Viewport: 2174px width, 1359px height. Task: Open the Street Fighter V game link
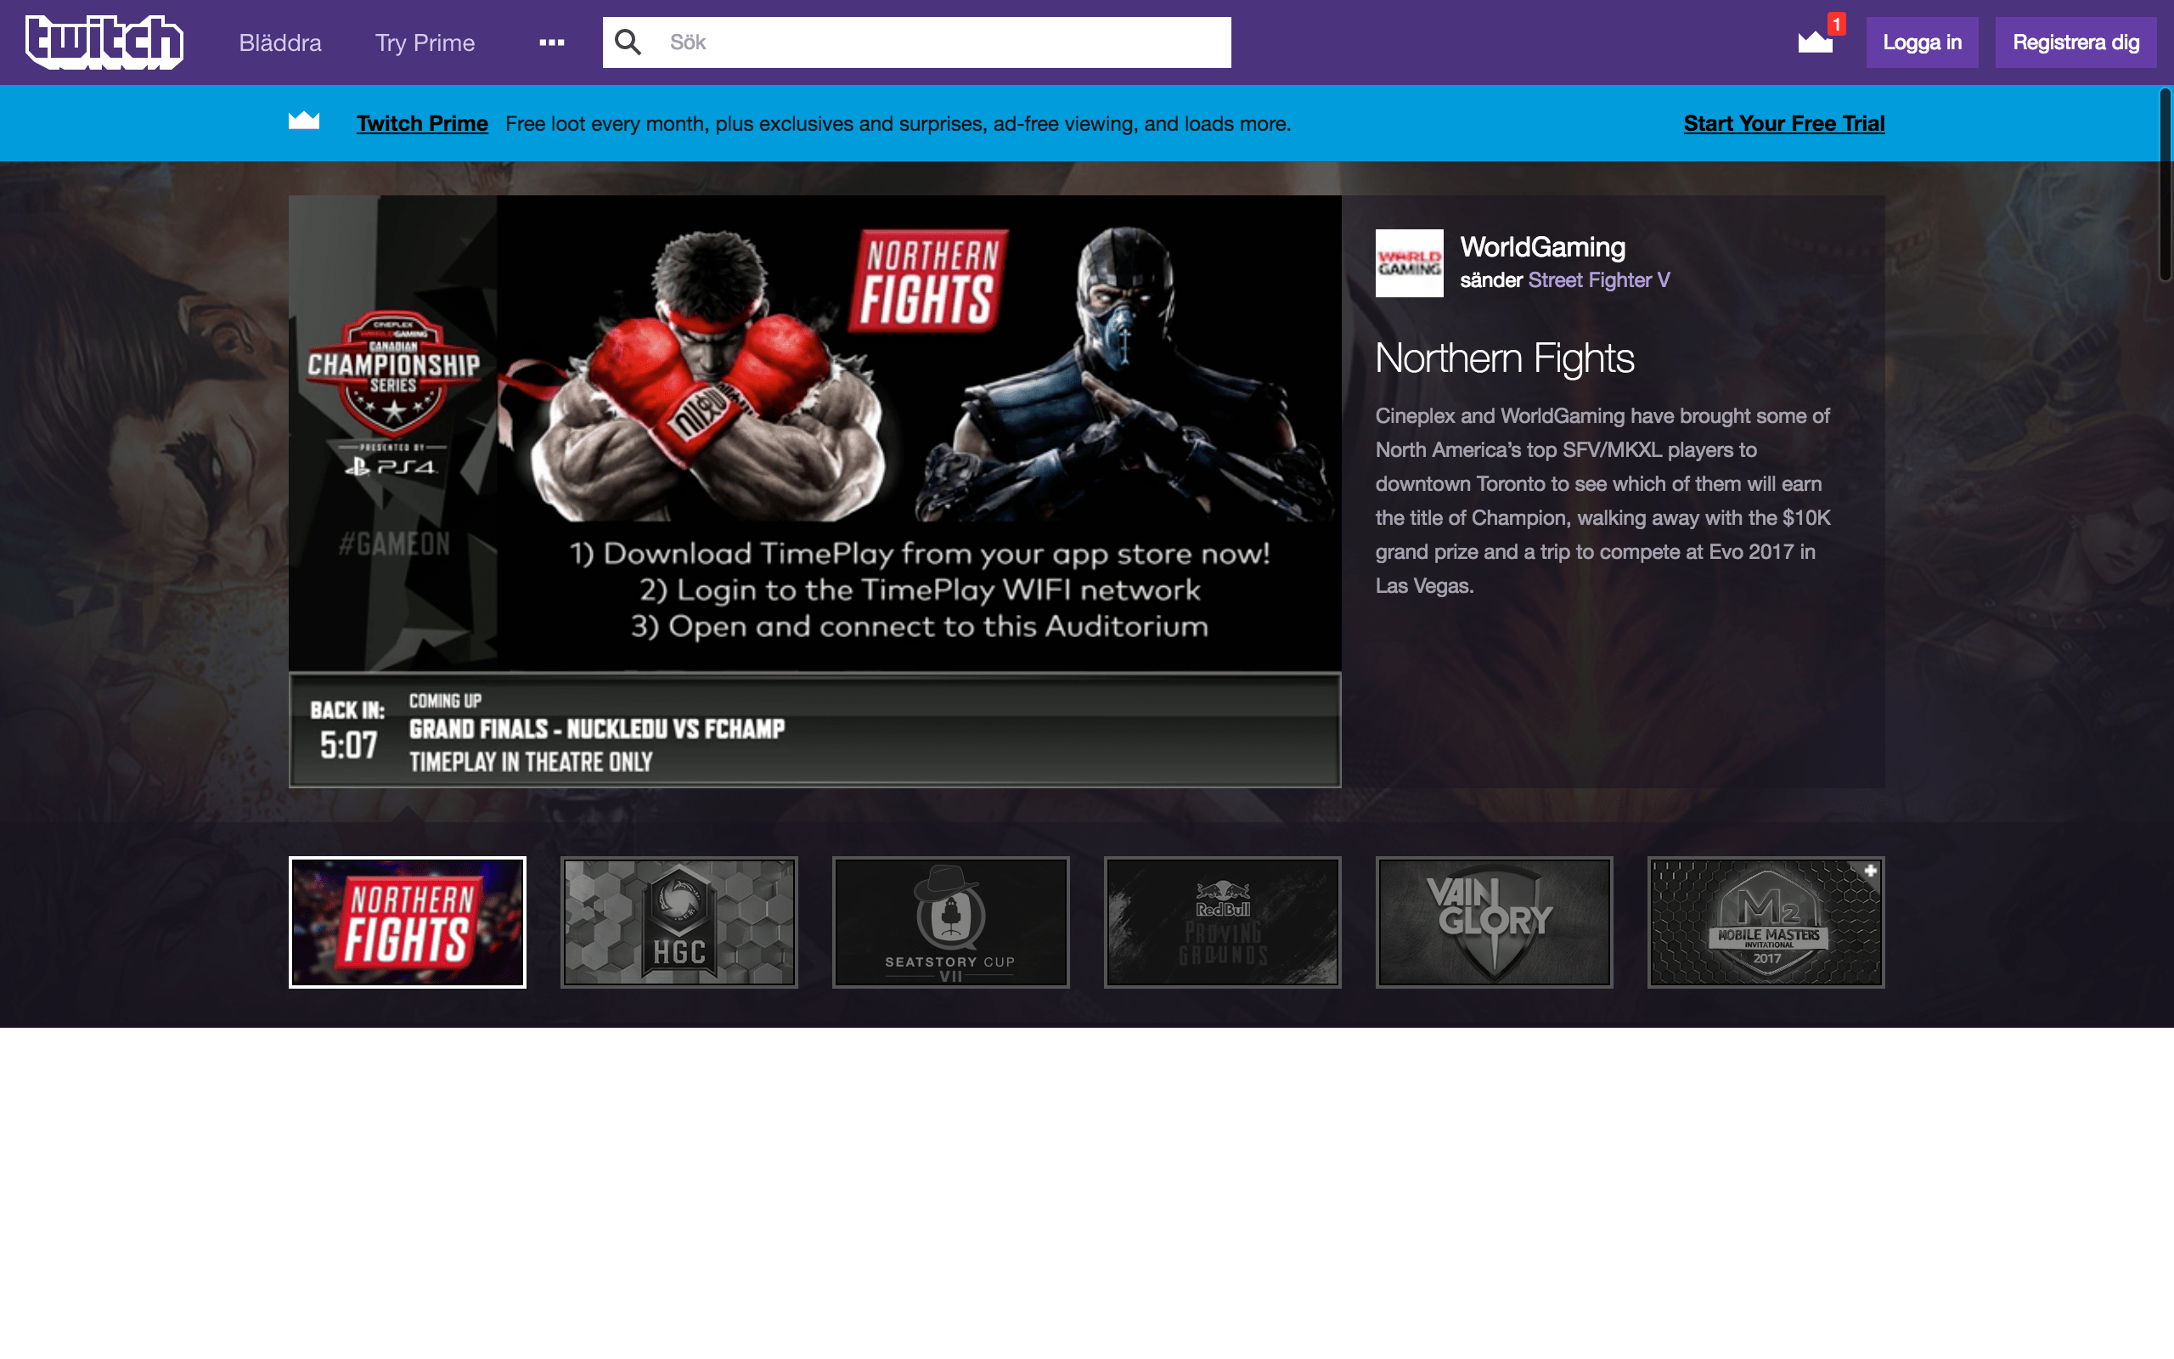click(x=1598, y=280)
